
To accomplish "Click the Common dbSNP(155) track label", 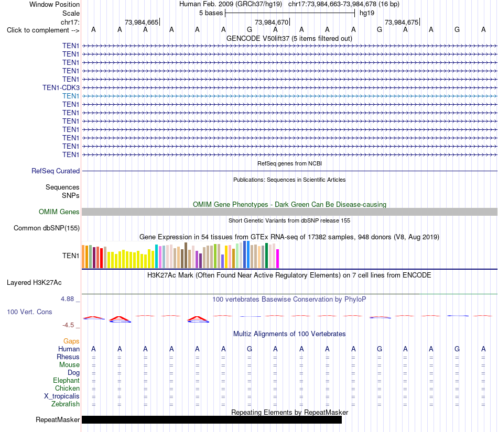I will point(47,228).
